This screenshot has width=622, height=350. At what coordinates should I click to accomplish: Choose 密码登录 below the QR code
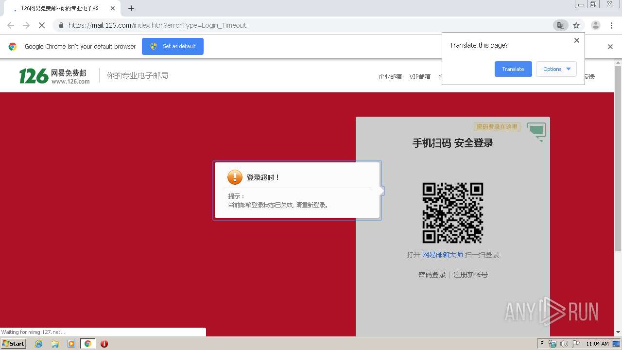[x=432, y=275]
